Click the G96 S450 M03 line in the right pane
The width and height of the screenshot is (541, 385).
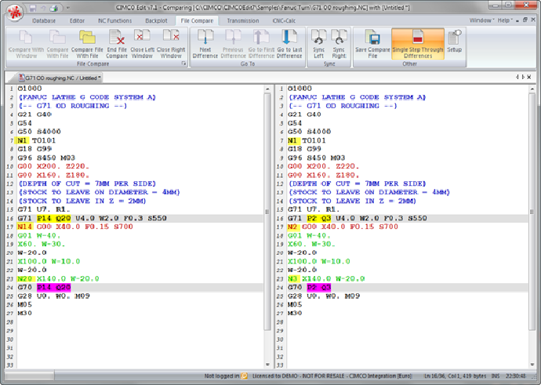(x=316, y=158)
